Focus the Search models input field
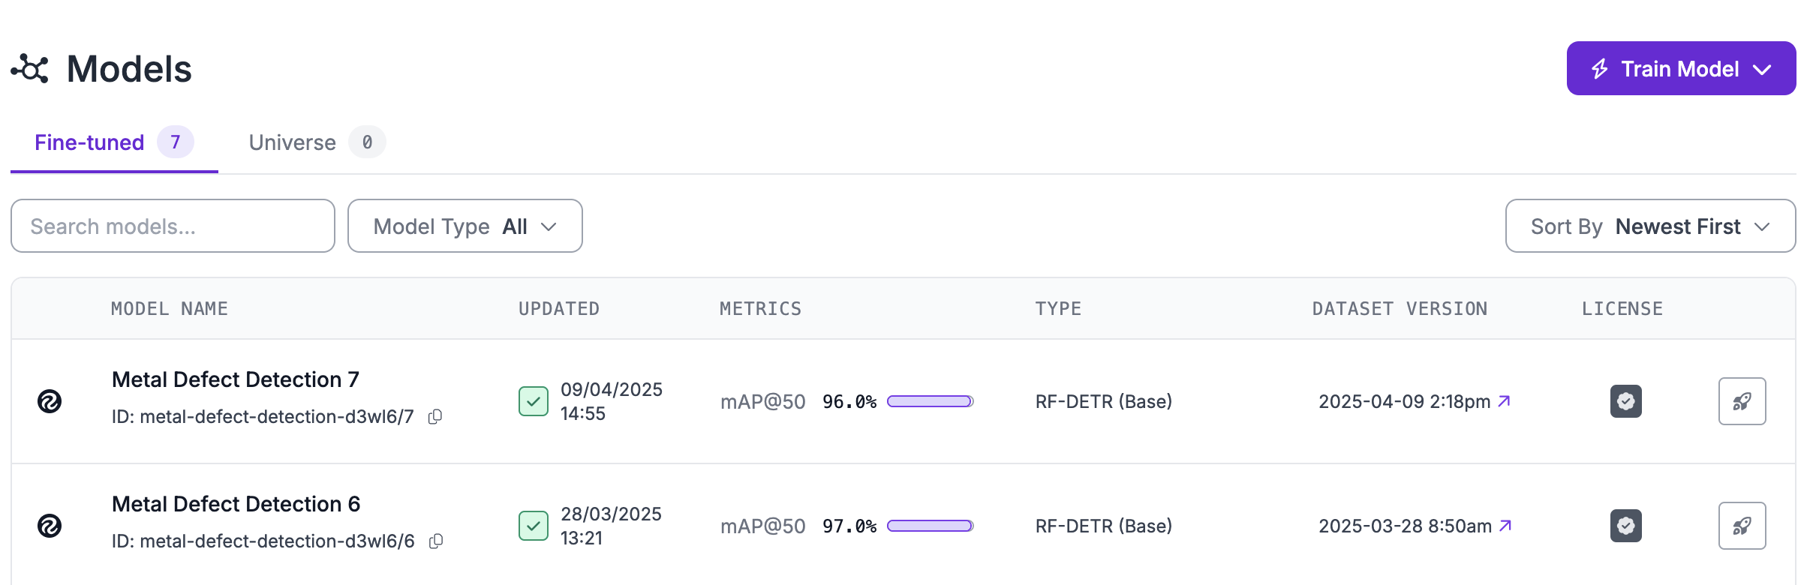1819x585 pixels. click(x=173, y=226)
